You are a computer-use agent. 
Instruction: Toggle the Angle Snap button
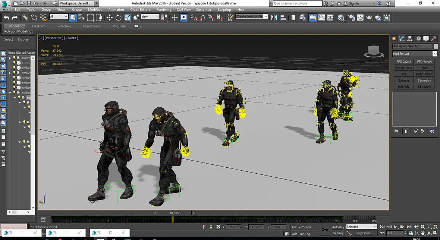pyautogui.click(x=202, y=18)
